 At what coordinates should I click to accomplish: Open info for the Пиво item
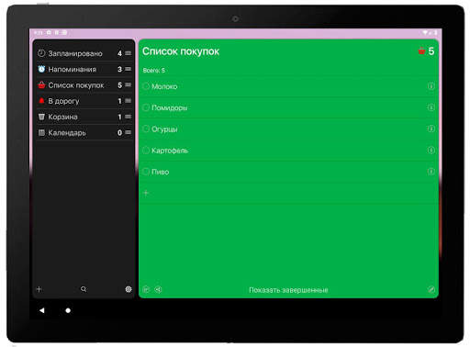click(x=431, y=172)
